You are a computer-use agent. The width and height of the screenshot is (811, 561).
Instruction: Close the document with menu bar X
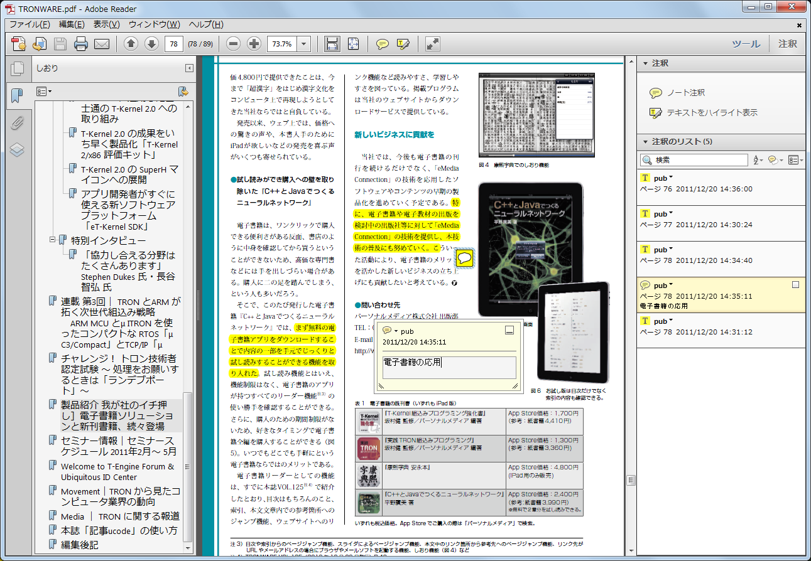coord(799,25)
